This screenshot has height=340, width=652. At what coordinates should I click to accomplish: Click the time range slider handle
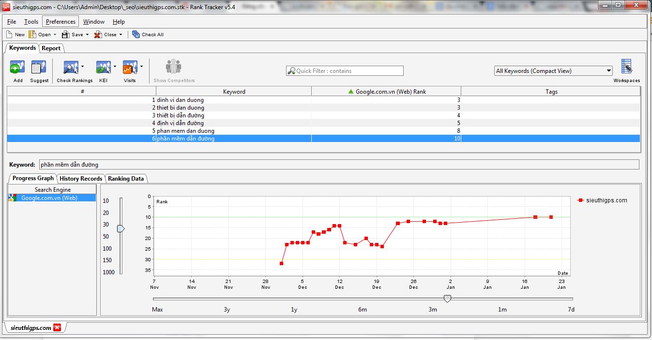(447, 299)
